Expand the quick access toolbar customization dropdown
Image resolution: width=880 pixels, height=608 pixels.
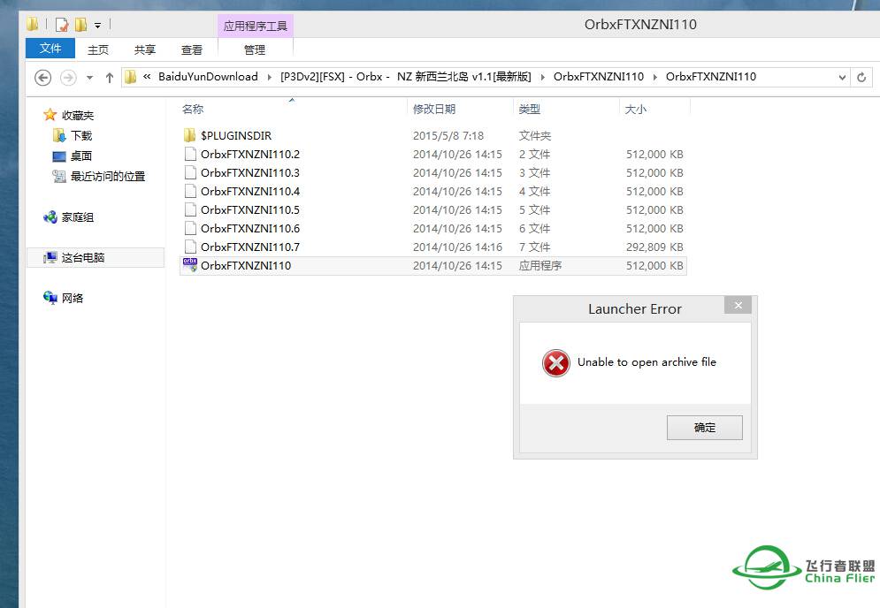pos(98,25)
